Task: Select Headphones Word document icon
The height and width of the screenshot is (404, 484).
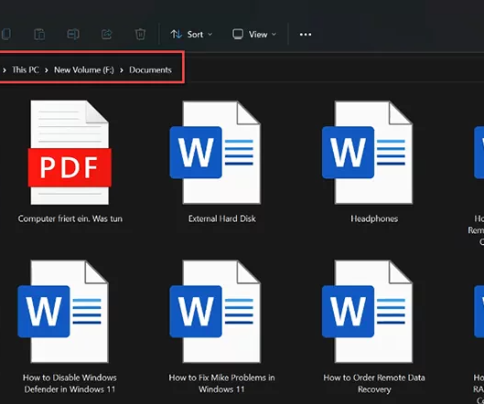Action: pos(367,153)
